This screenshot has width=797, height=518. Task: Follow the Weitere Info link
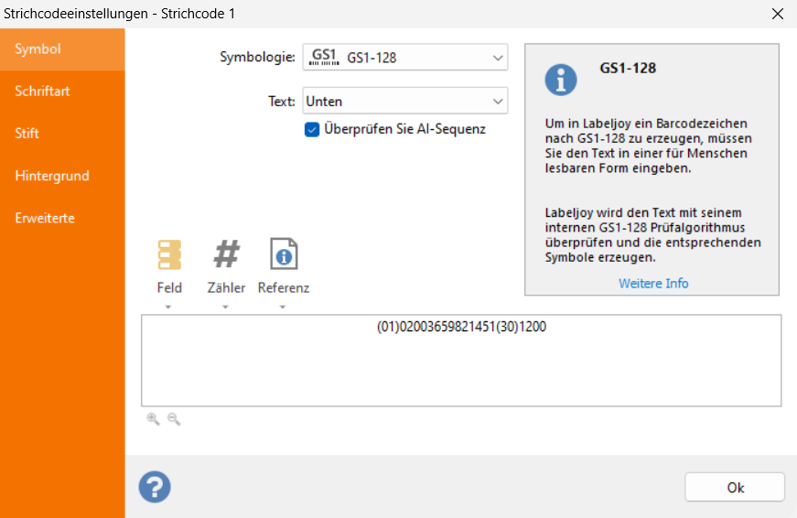[653, 283]
